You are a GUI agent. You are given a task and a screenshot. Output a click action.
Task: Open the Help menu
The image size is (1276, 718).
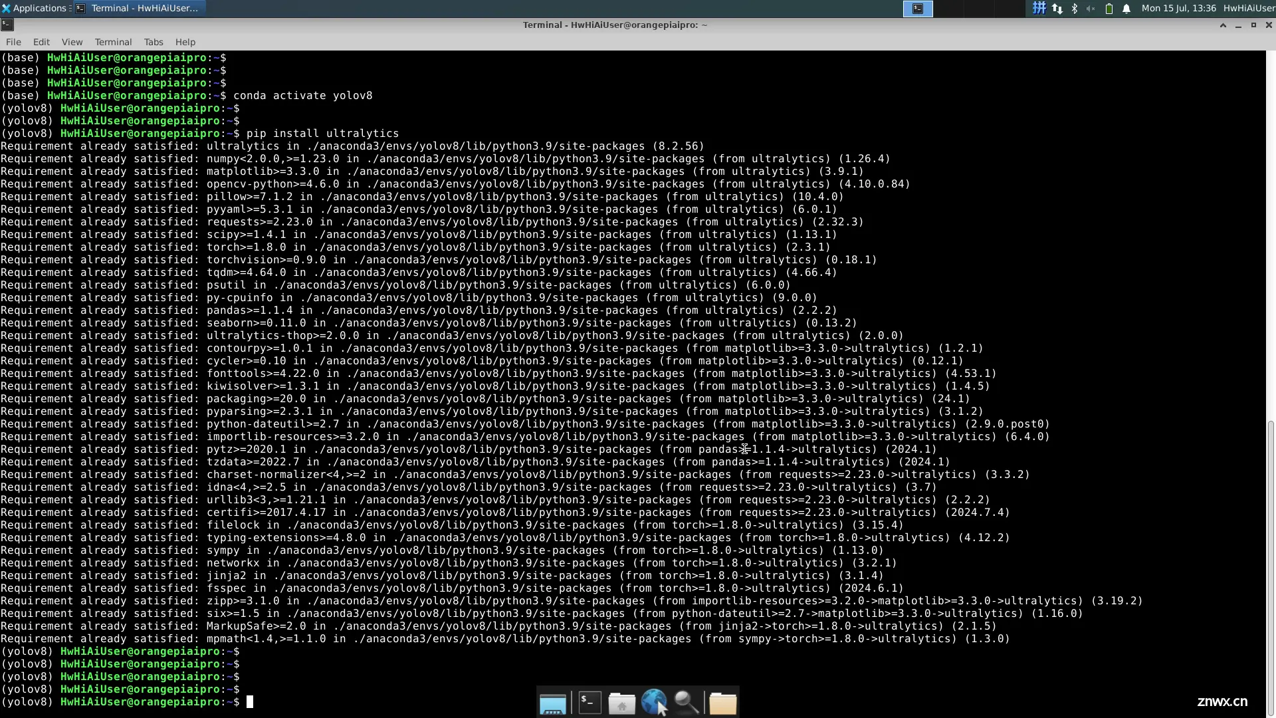tap(185, 42)
